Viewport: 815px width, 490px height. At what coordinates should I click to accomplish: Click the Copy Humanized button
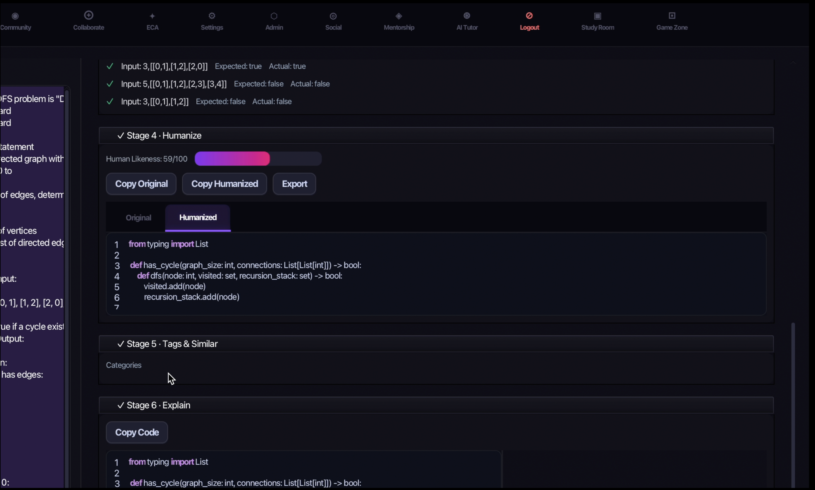225,184
